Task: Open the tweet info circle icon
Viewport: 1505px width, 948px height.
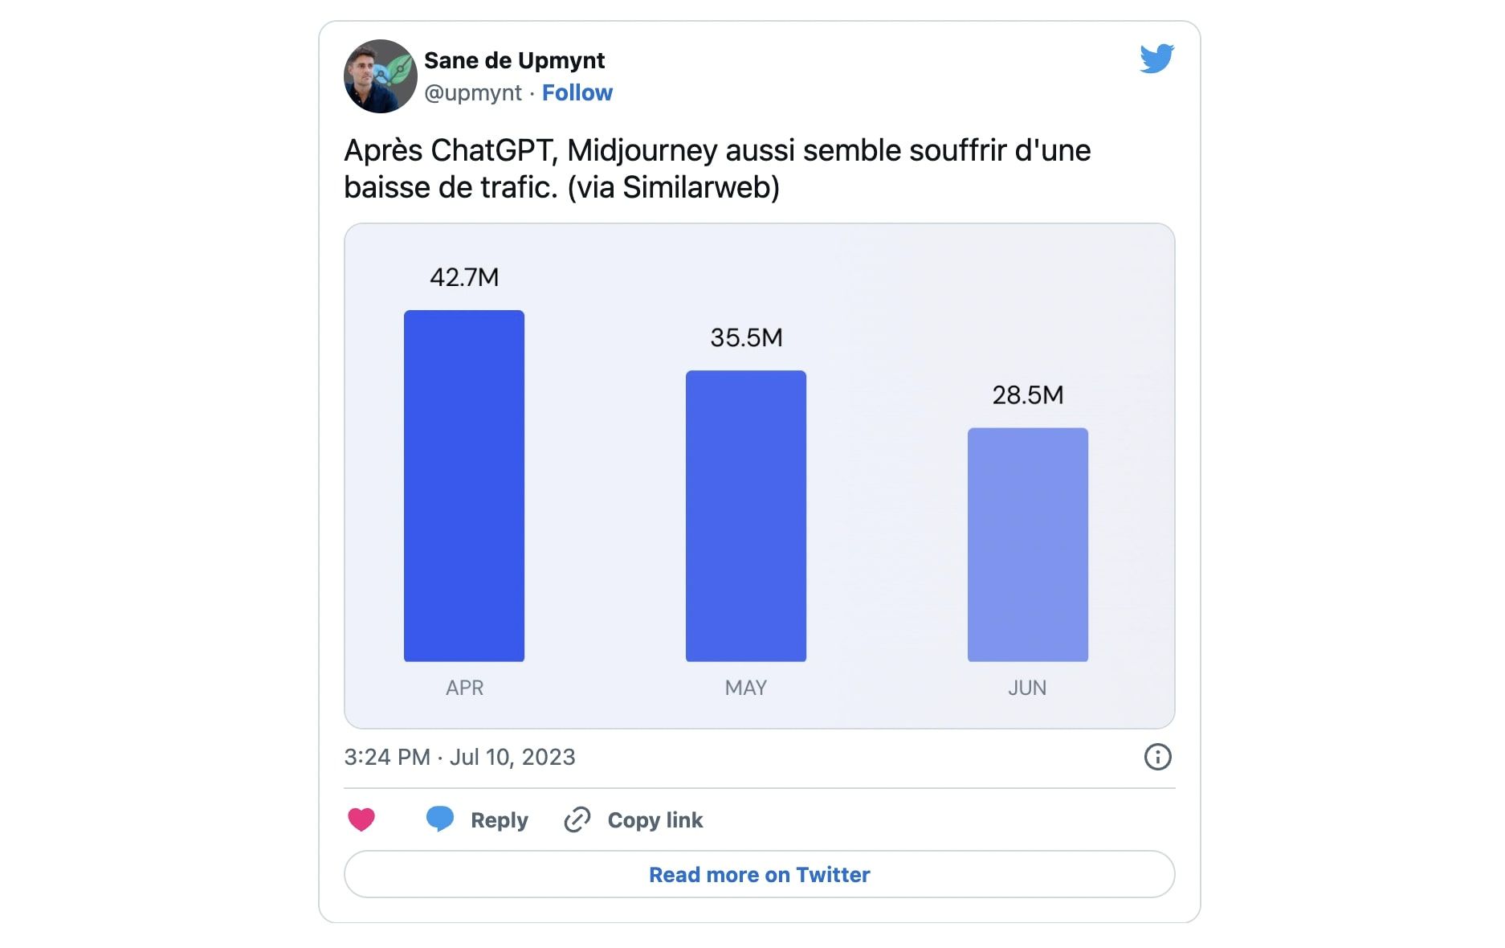Action: tap(1157, 757)
